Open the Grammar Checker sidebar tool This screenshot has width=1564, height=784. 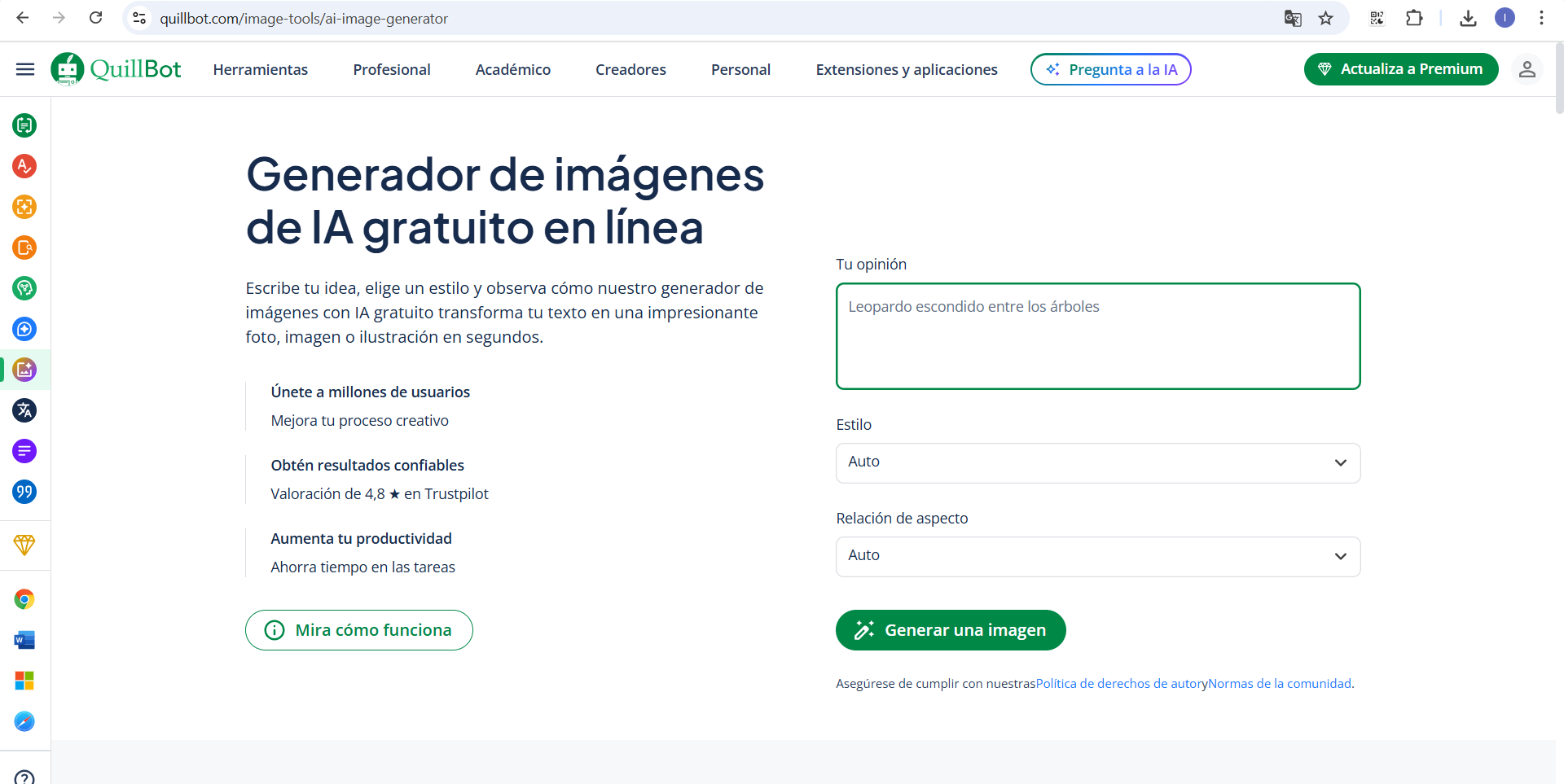[x=24, y=166]
